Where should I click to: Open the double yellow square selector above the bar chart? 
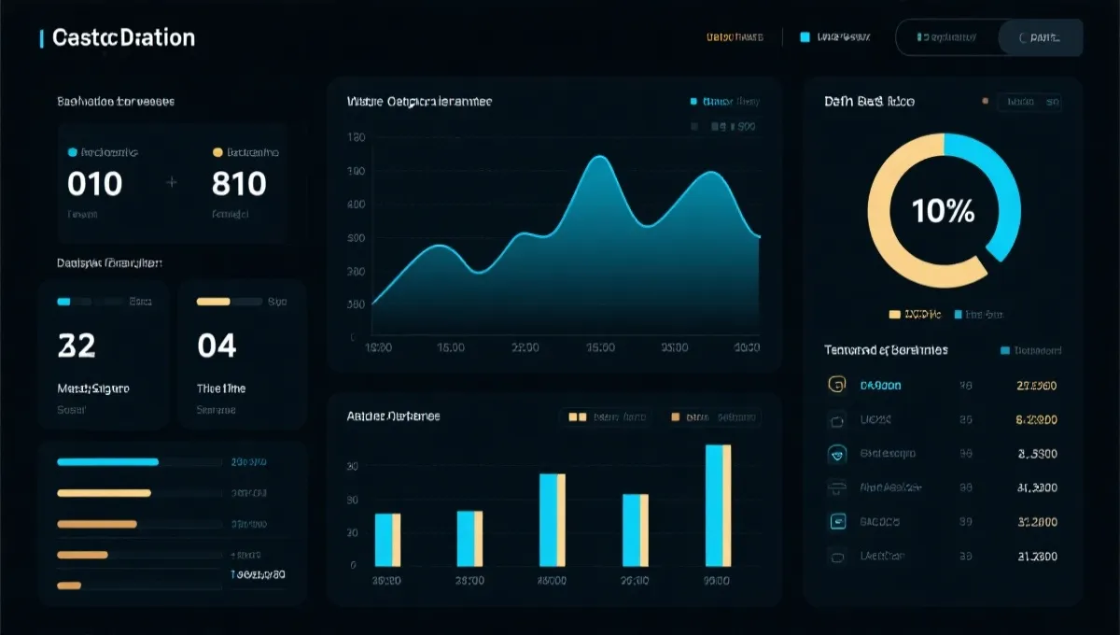tap(607, 417)
